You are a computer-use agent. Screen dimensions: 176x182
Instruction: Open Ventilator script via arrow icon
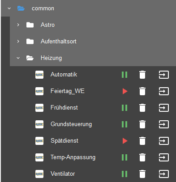click(x=163, y=174)
